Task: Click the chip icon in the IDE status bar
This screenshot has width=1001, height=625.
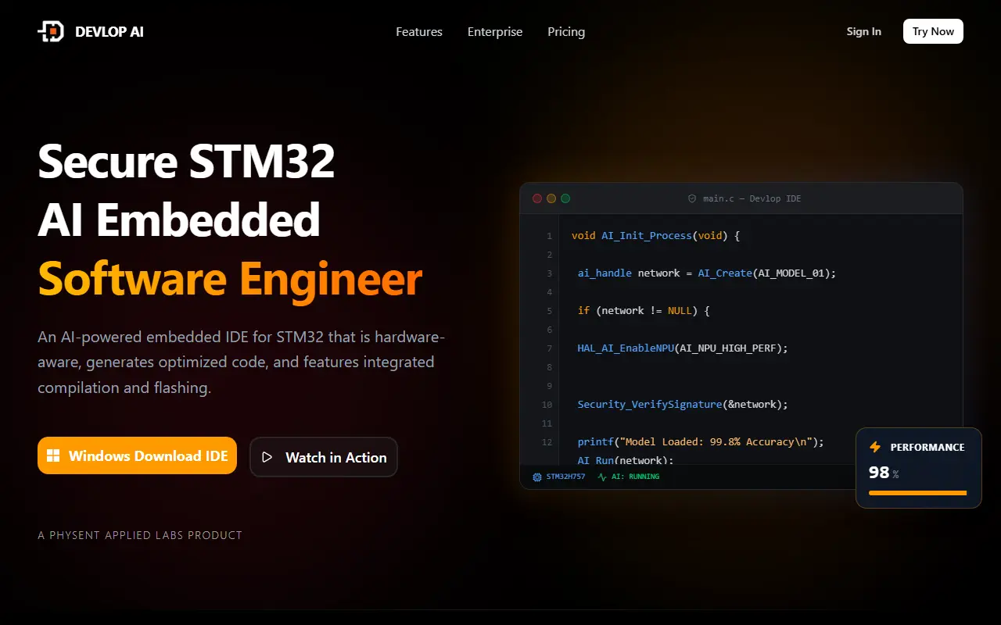Action: click(536, 477)
